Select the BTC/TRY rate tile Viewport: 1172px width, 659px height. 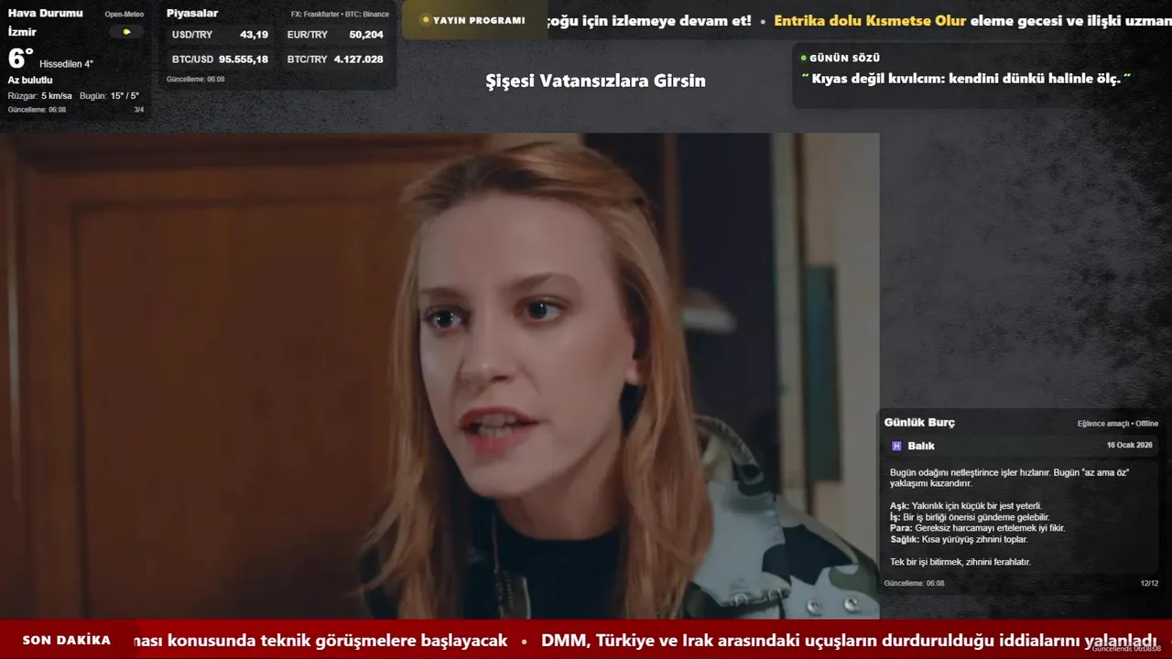click(x=335, y=59)
